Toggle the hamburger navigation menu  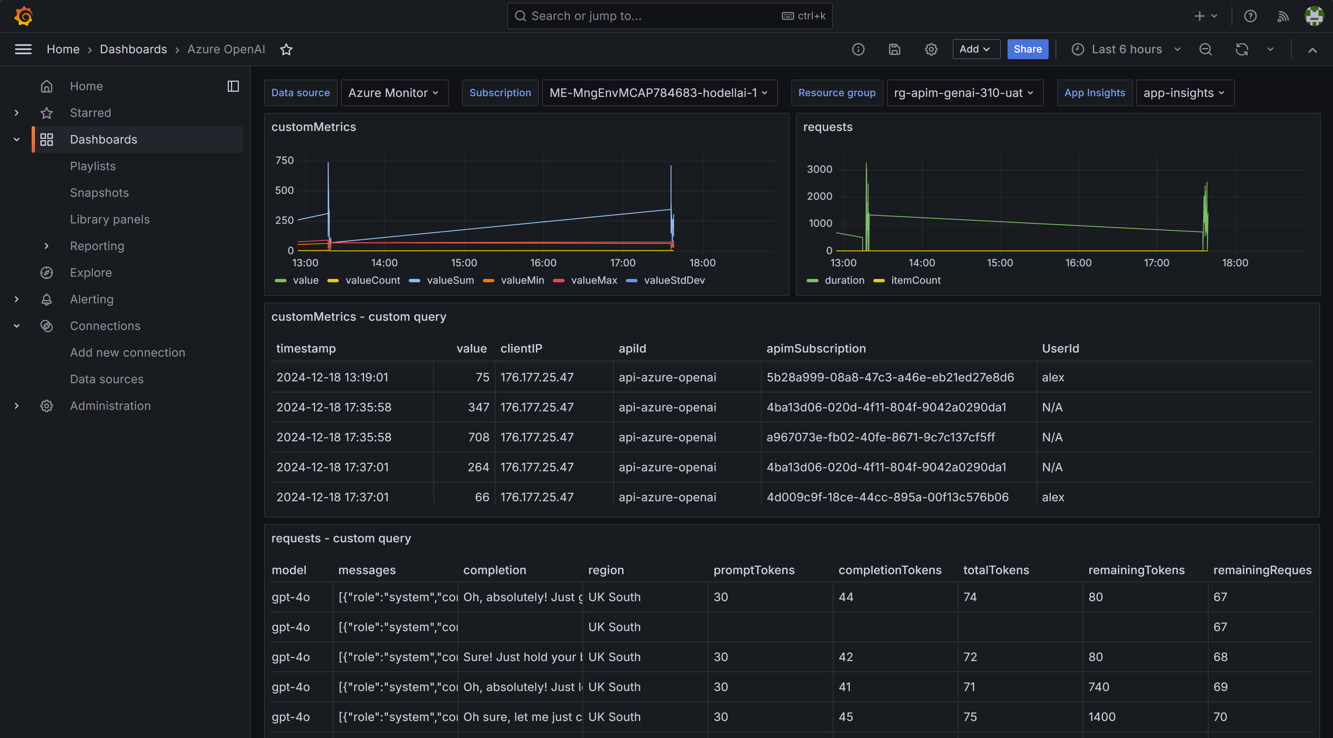coord(23,49)
